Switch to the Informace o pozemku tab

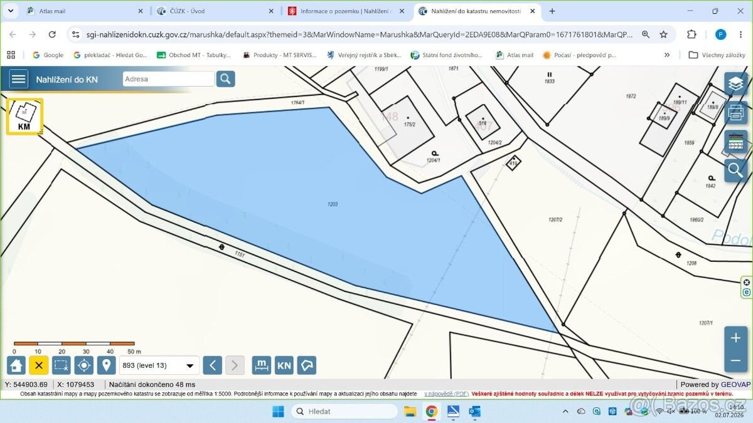point(346,11)
